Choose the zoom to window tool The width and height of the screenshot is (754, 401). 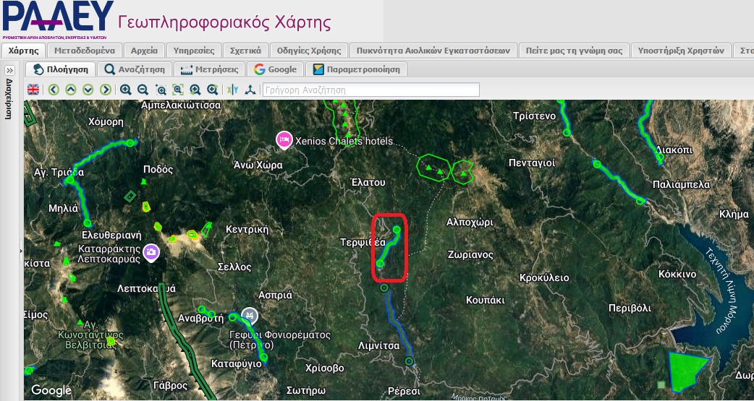click(x=161, y=90)
